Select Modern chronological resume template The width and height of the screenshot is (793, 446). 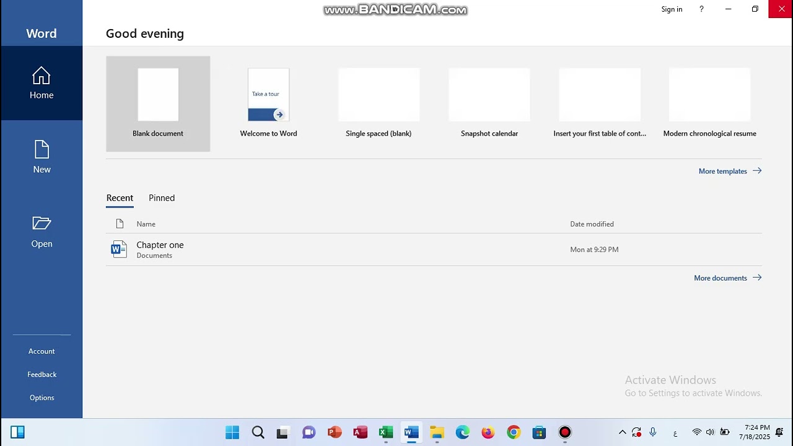click(x=710, y=104)
